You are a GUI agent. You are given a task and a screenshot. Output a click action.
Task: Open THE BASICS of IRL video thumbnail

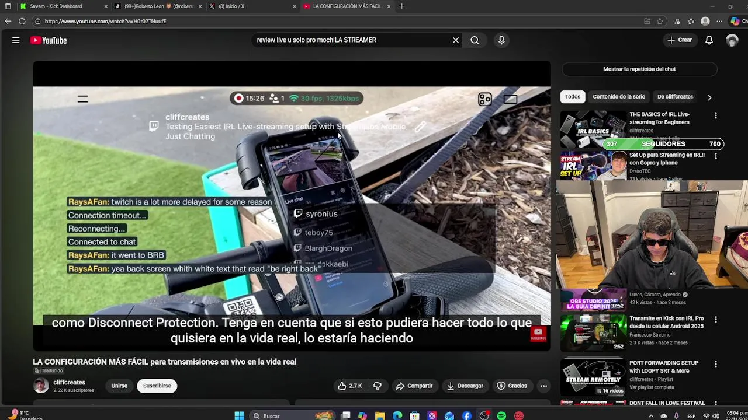tap(593, 129)
